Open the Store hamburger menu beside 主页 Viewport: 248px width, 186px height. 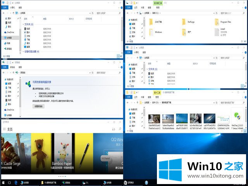4,129
